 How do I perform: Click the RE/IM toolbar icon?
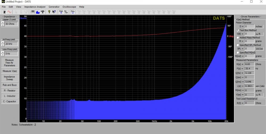coord(66,12)
